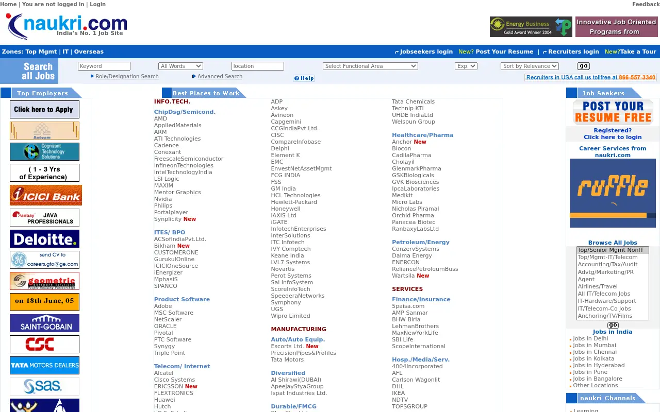660x412 pixels.
Task: Open the Saint-Gobain employer logo
Action: click(44, 323)
